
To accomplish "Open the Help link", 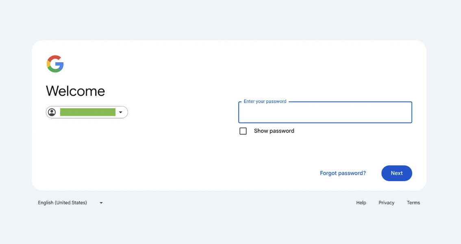I will click(361, 203).
